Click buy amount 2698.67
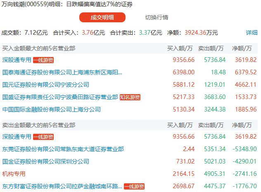261x192 pixels. click(184, 186)
